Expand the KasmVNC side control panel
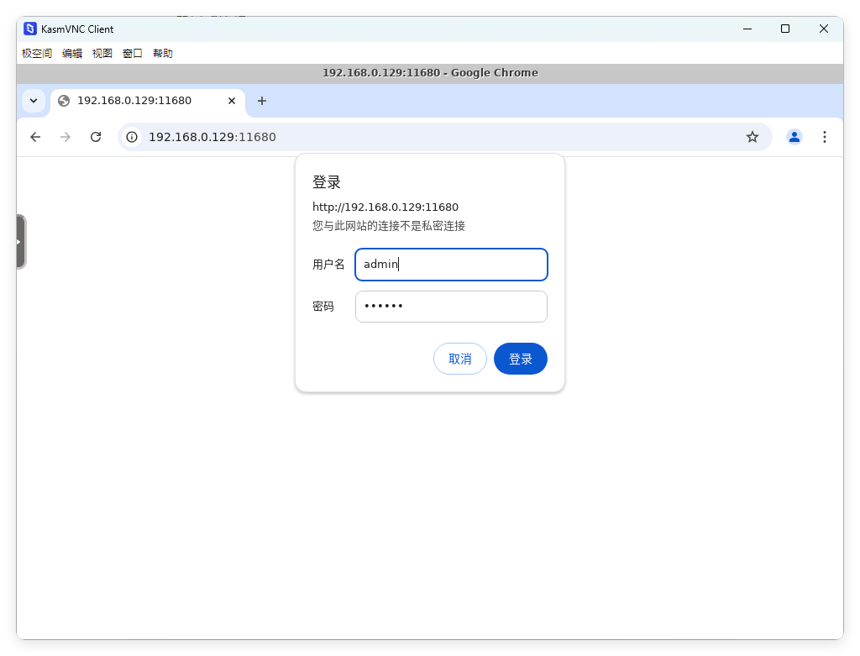 (x=21, y=242)
